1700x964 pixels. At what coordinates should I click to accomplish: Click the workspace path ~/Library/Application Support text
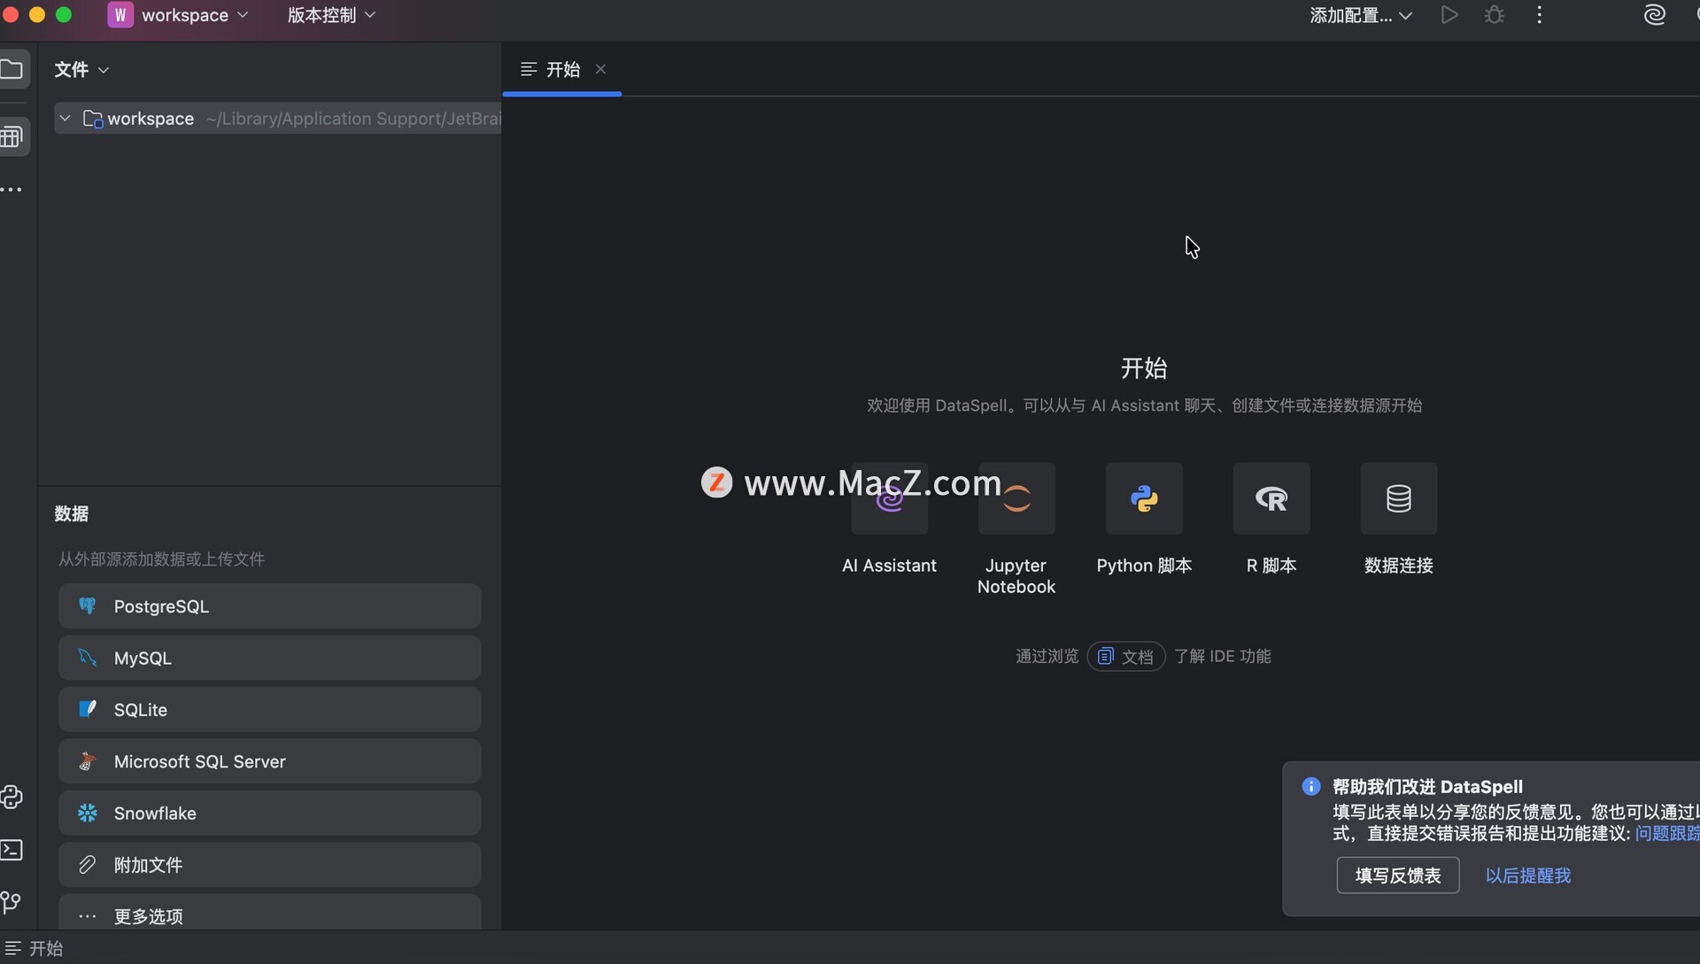(353, 119)
